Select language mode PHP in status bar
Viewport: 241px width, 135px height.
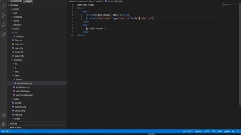click(x=220, y=132)
